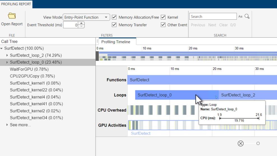This screenshot has height=156, width=277.
Task: Click the SurfDetect label under GPU Activities
Action: 141,133
